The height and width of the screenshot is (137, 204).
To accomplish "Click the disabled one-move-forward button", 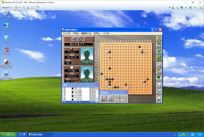I will coord(117,99).
